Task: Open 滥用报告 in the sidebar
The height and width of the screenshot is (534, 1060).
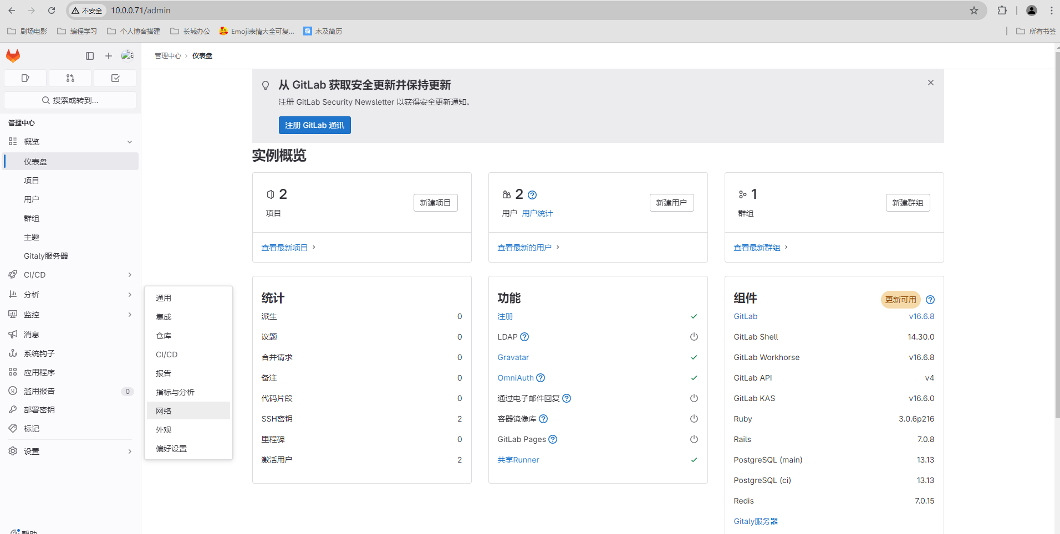Action: [x=70, y=391]
